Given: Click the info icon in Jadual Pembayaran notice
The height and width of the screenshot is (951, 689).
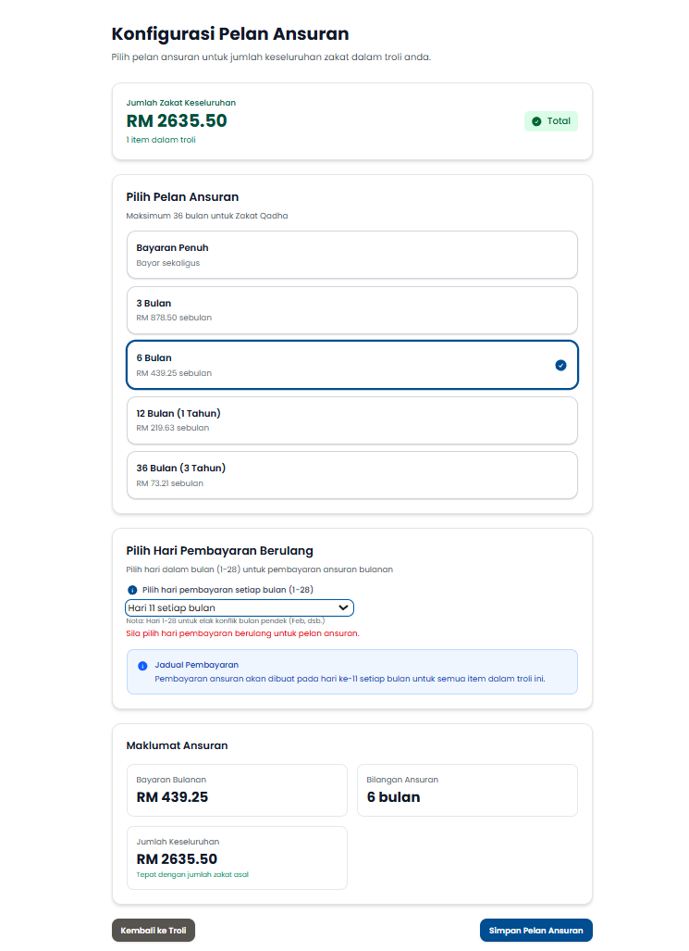Looking at the screenshot, I should [x=142, y=666].
